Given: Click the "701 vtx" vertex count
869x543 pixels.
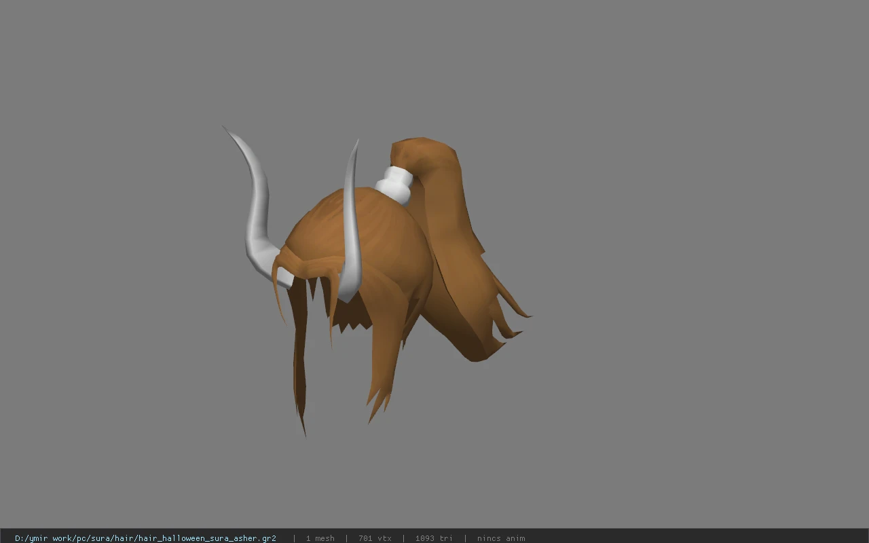Looking at the screenshot, I should click(375, 538).
